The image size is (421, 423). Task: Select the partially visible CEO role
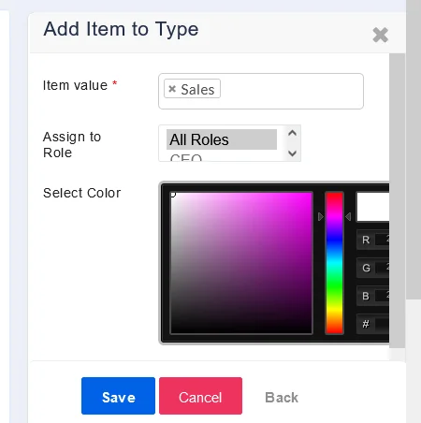coord(186,157)
